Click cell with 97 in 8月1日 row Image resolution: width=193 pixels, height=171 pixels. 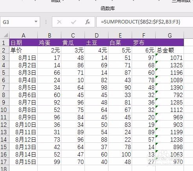(x=144, y=58)
